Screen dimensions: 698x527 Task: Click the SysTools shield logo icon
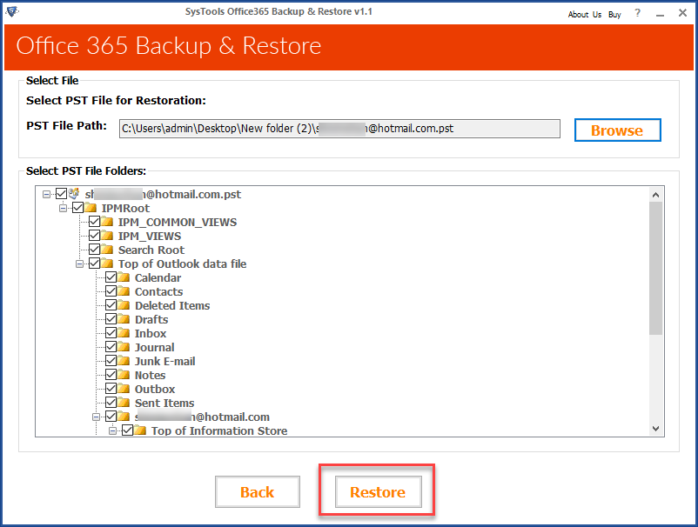click(x=12, y=11)
